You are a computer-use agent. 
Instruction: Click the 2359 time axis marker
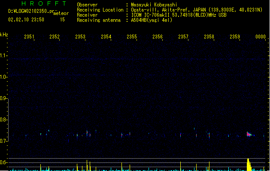[x=235, y=36]
